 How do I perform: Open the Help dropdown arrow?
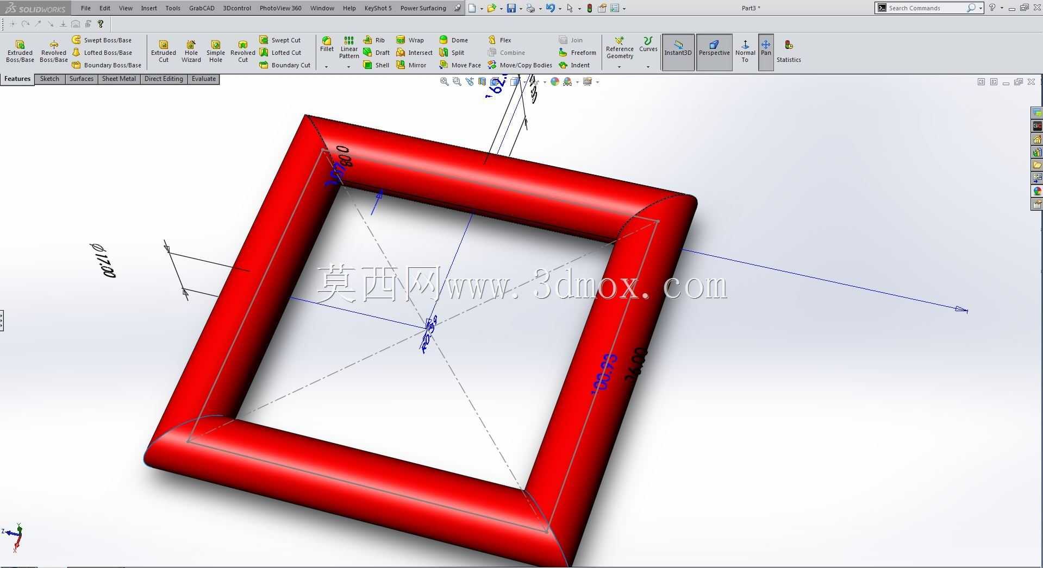click(1002, 8)
